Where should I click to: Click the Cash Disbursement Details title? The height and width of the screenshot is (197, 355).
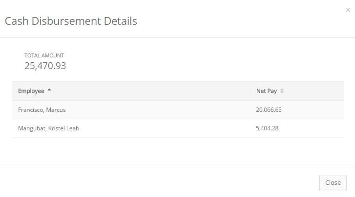pyautogui.click(x=71, y=21)
